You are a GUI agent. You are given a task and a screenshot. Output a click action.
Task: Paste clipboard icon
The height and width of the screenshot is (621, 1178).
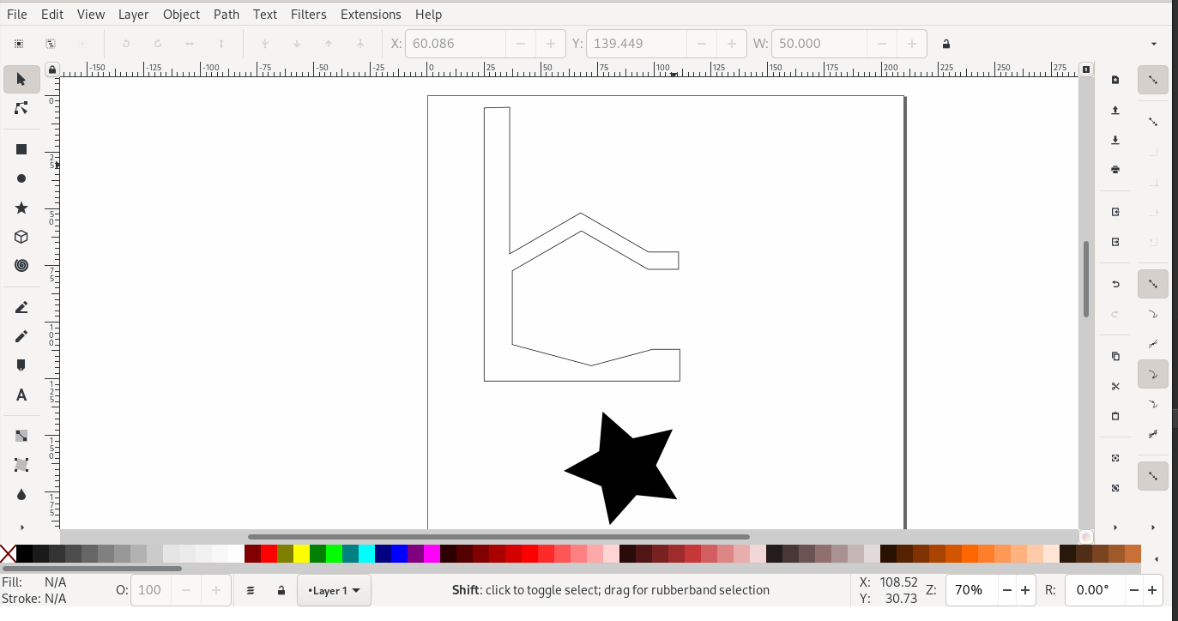(x=1115, y=416)
